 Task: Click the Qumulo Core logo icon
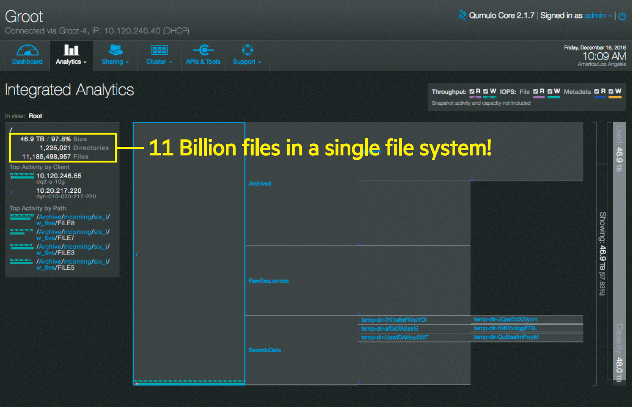point(463,16)
